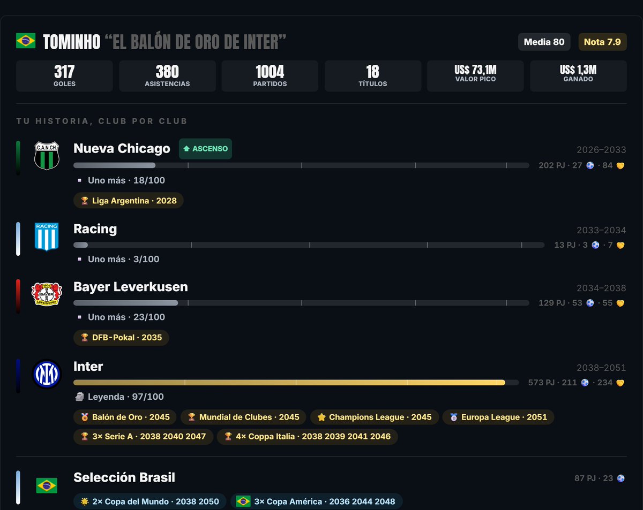The width and height of the screenshot is (643, 510).
Task: Click the Europa League 2051 badge
Action: pyautogui.click(x=498, y=417)
